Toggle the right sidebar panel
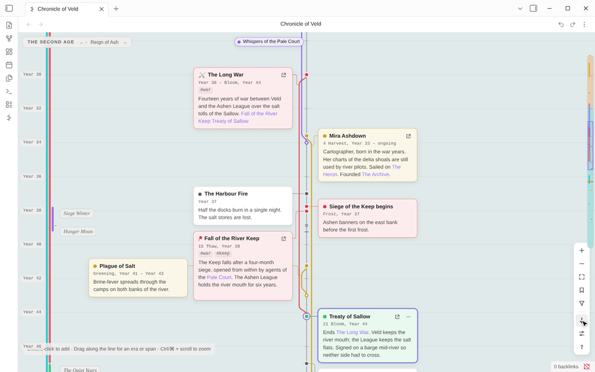 coord(534,8)
